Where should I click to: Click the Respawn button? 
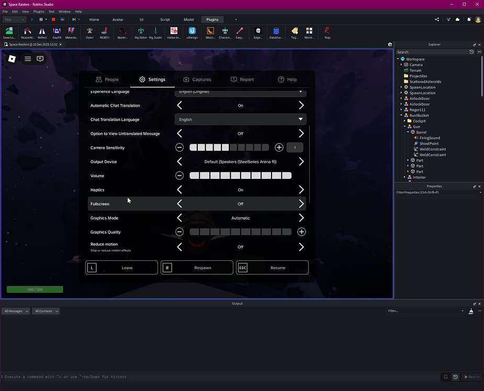pos(197,268)
